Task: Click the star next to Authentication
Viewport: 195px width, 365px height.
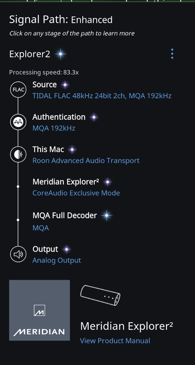Action: tap(94, 117)
